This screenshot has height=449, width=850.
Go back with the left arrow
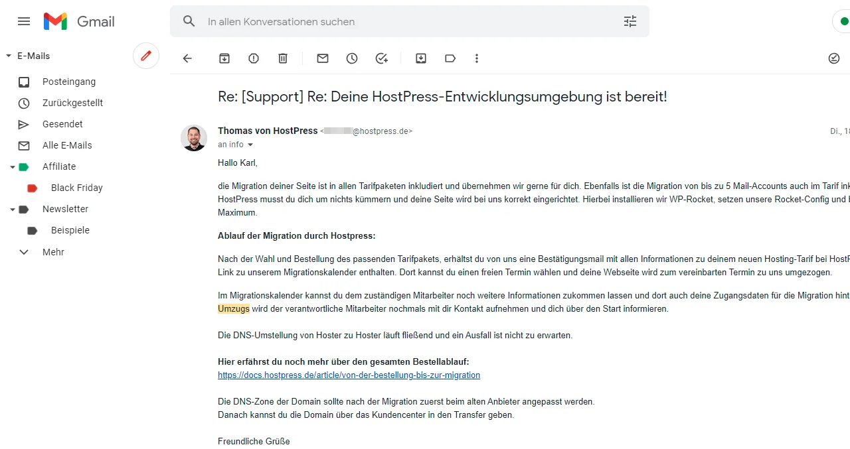coord(187,58)
